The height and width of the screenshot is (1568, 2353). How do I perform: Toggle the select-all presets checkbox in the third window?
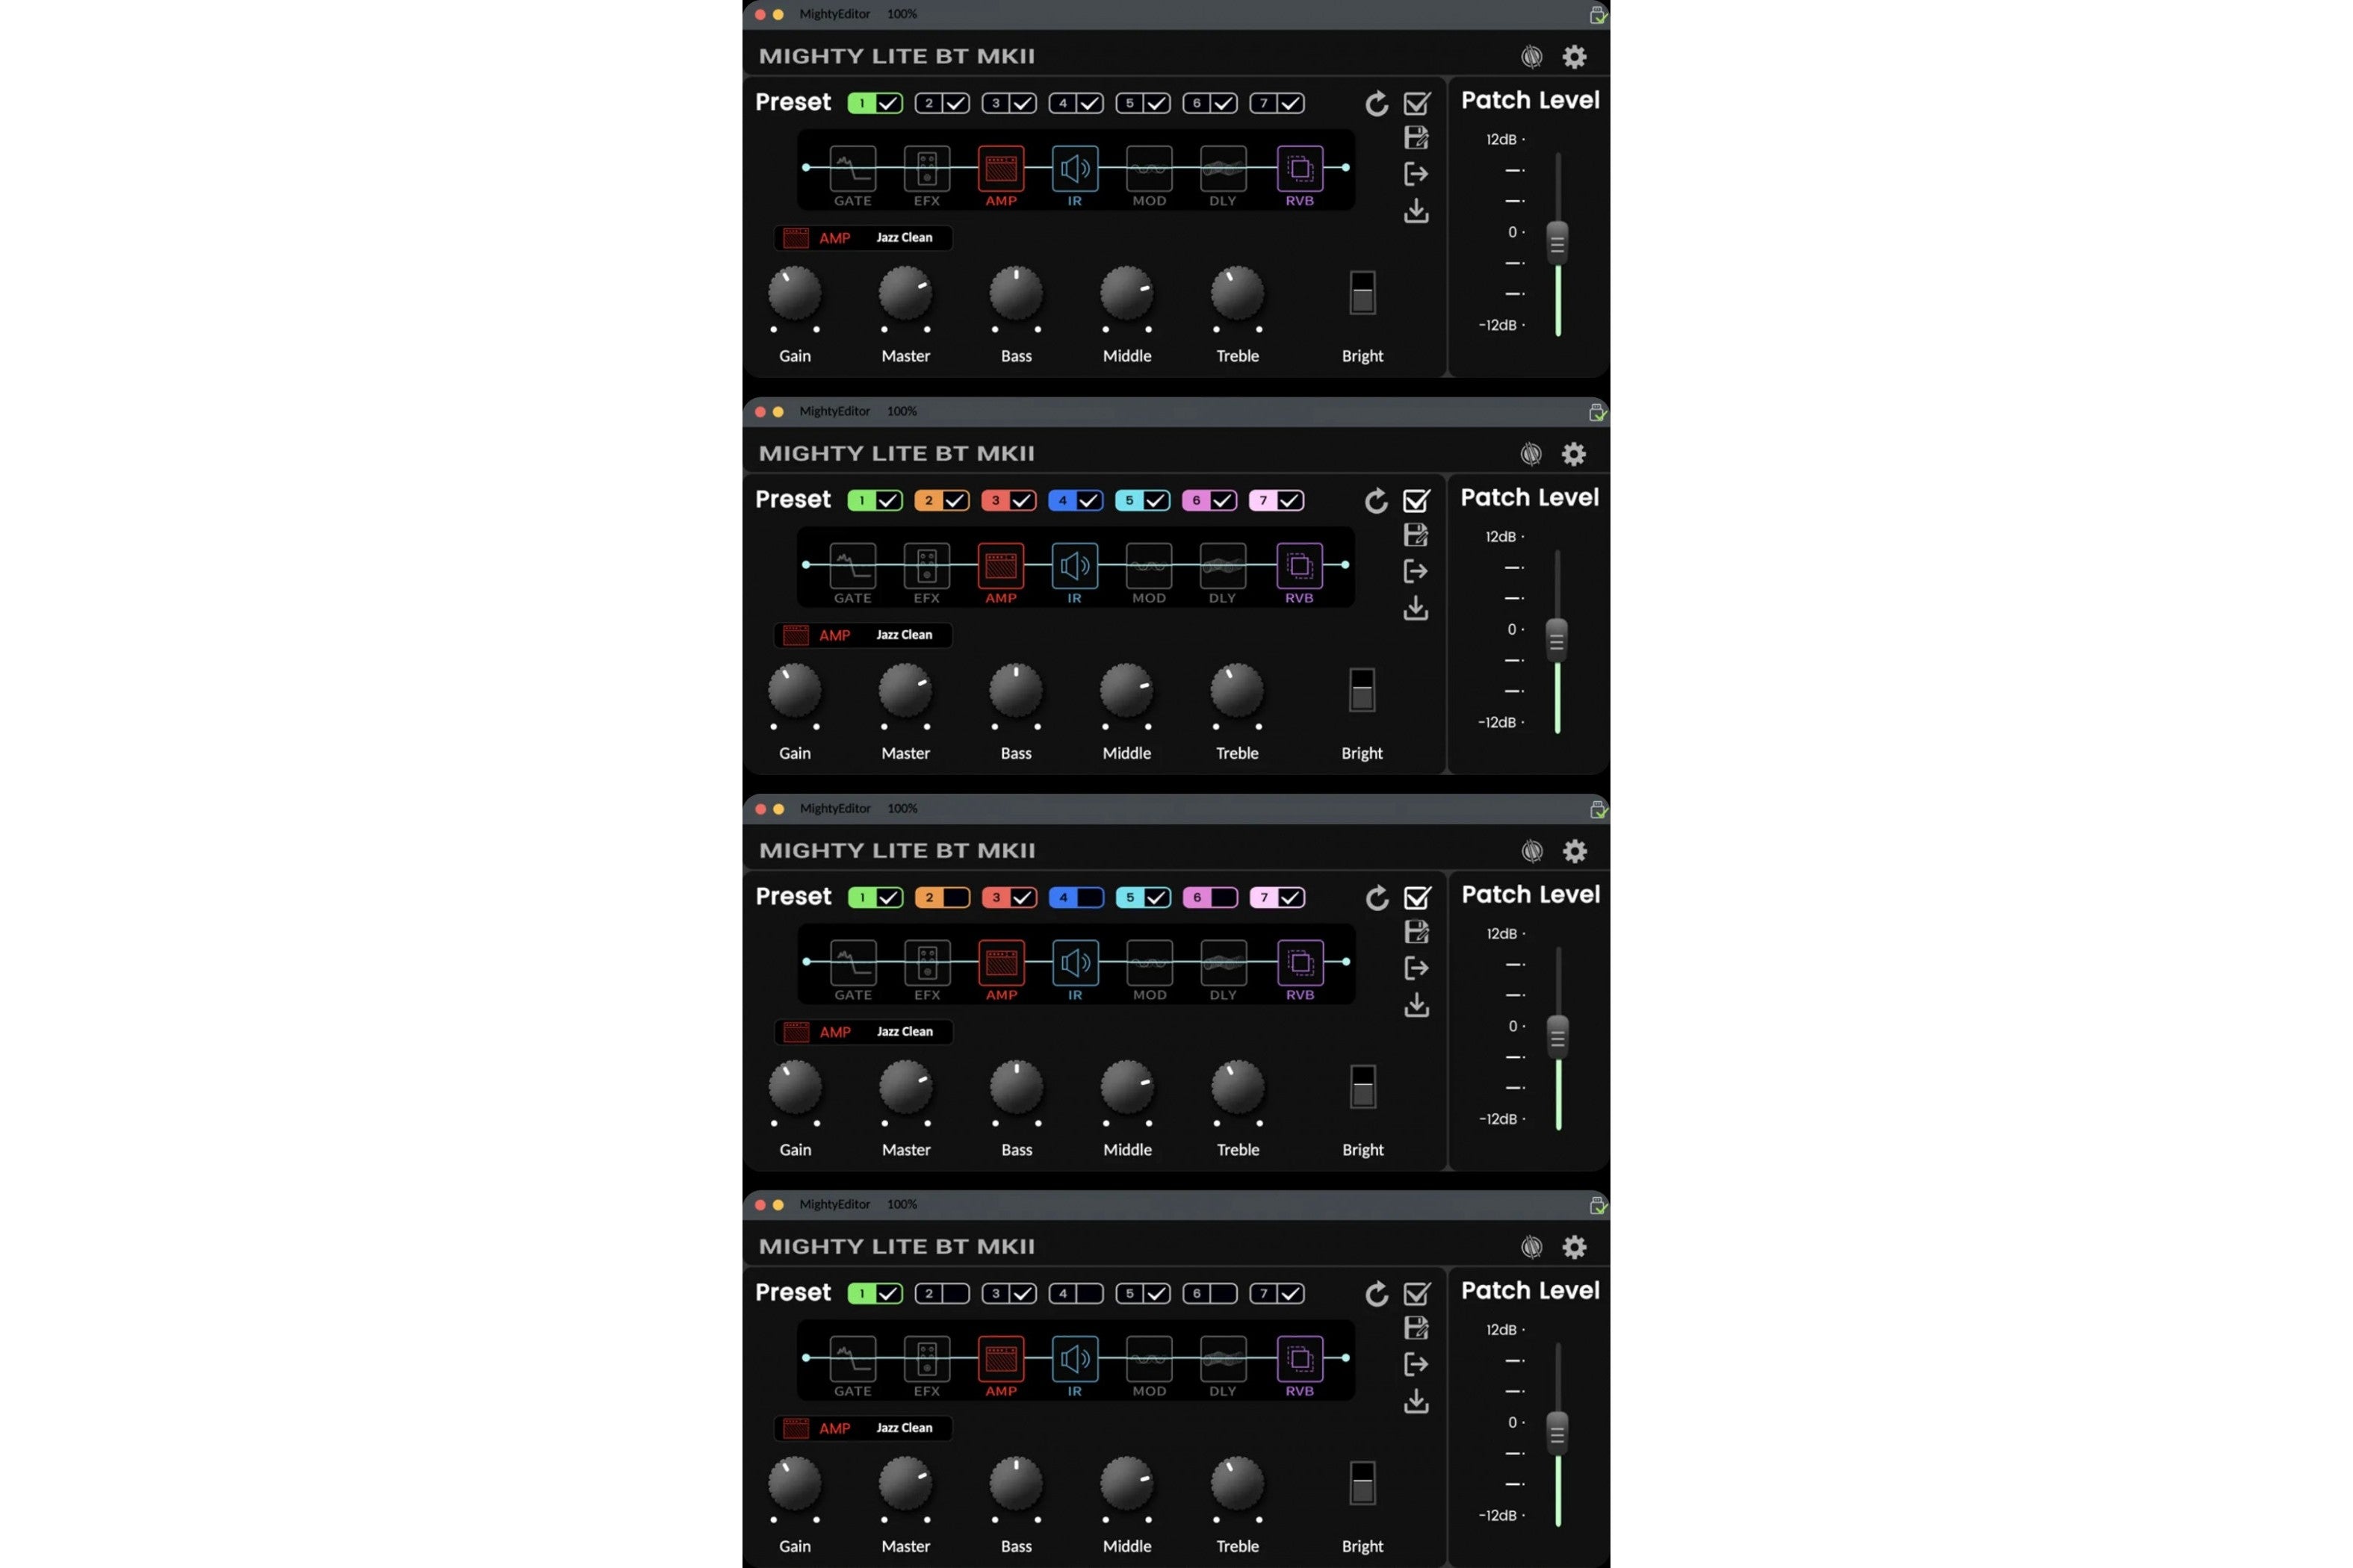coord(1416,897)
